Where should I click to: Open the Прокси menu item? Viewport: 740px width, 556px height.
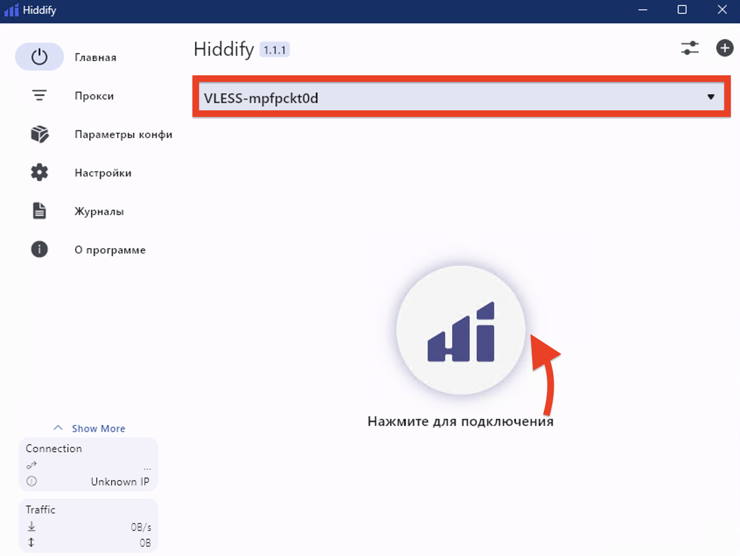click(94, 96)
